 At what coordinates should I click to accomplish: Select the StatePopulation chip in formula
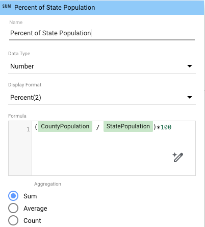[x=128, y=126]
